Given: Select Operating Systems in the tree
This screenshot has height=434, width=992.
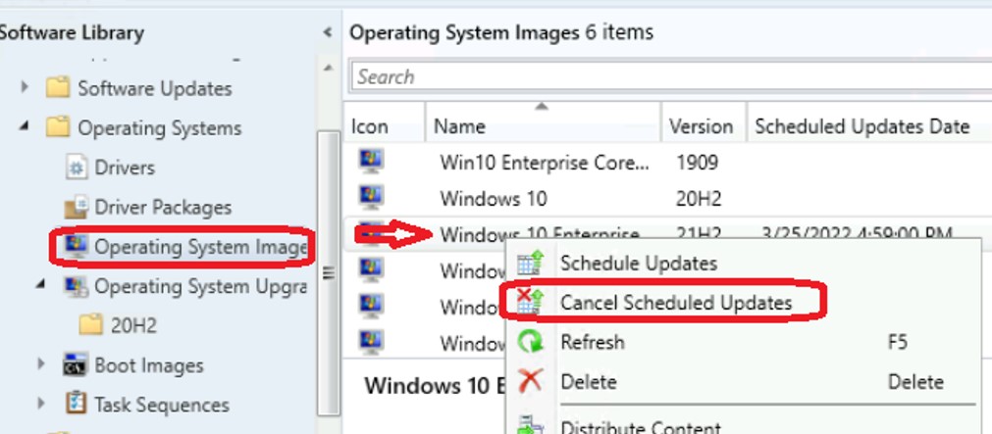Looking at the screenshot, I should click(x=159, y=127).
